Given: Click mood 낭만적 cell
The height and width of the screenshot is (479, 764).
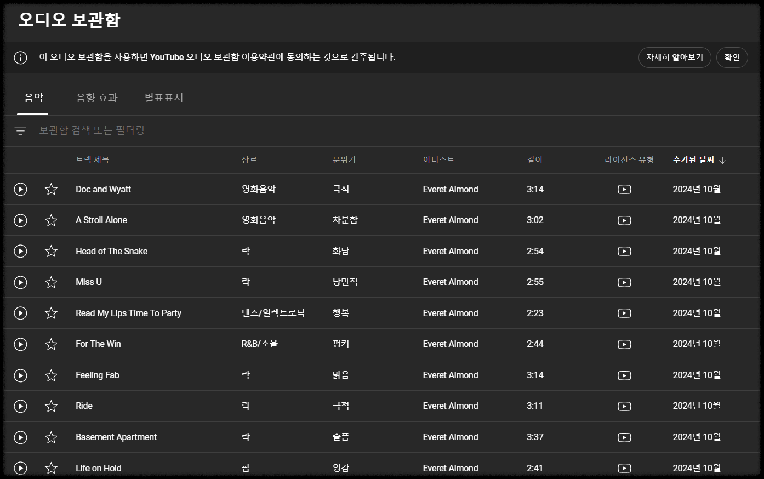Looking at the screenshot, I should pyautogui.click(x=345, y=282).
